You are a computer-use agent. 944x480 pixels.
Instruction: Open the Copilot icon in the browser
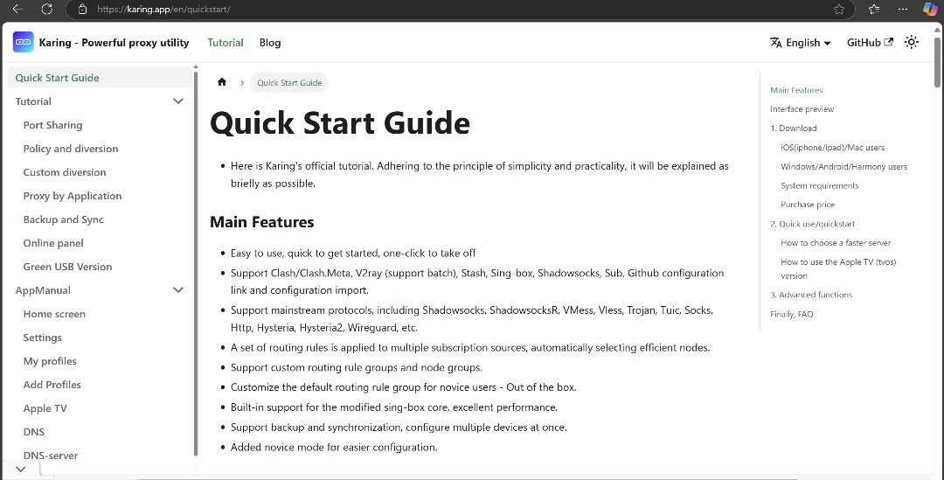930,9
